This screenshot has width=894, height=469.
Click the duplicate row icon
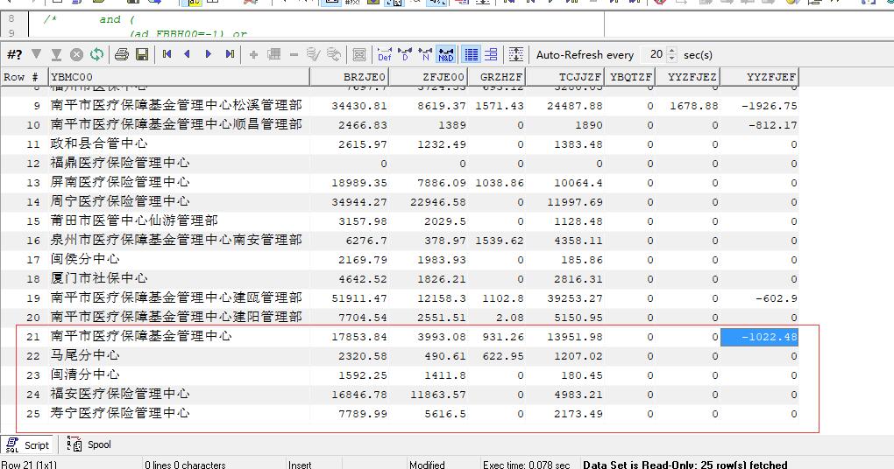pos(274,54)
